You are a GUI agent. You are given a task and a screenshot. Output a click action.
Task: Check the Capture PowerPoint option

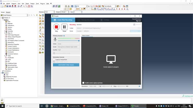(54, 59)
